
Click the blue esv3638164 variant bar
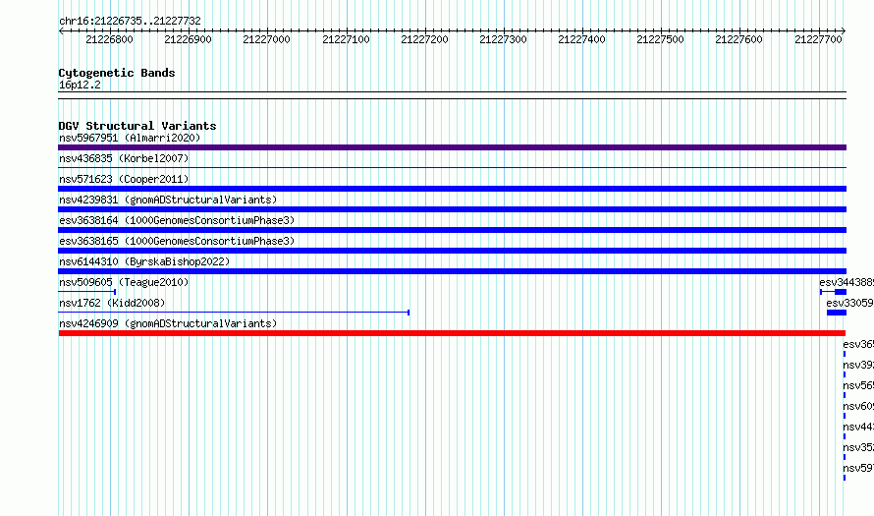tap(452, 230)
